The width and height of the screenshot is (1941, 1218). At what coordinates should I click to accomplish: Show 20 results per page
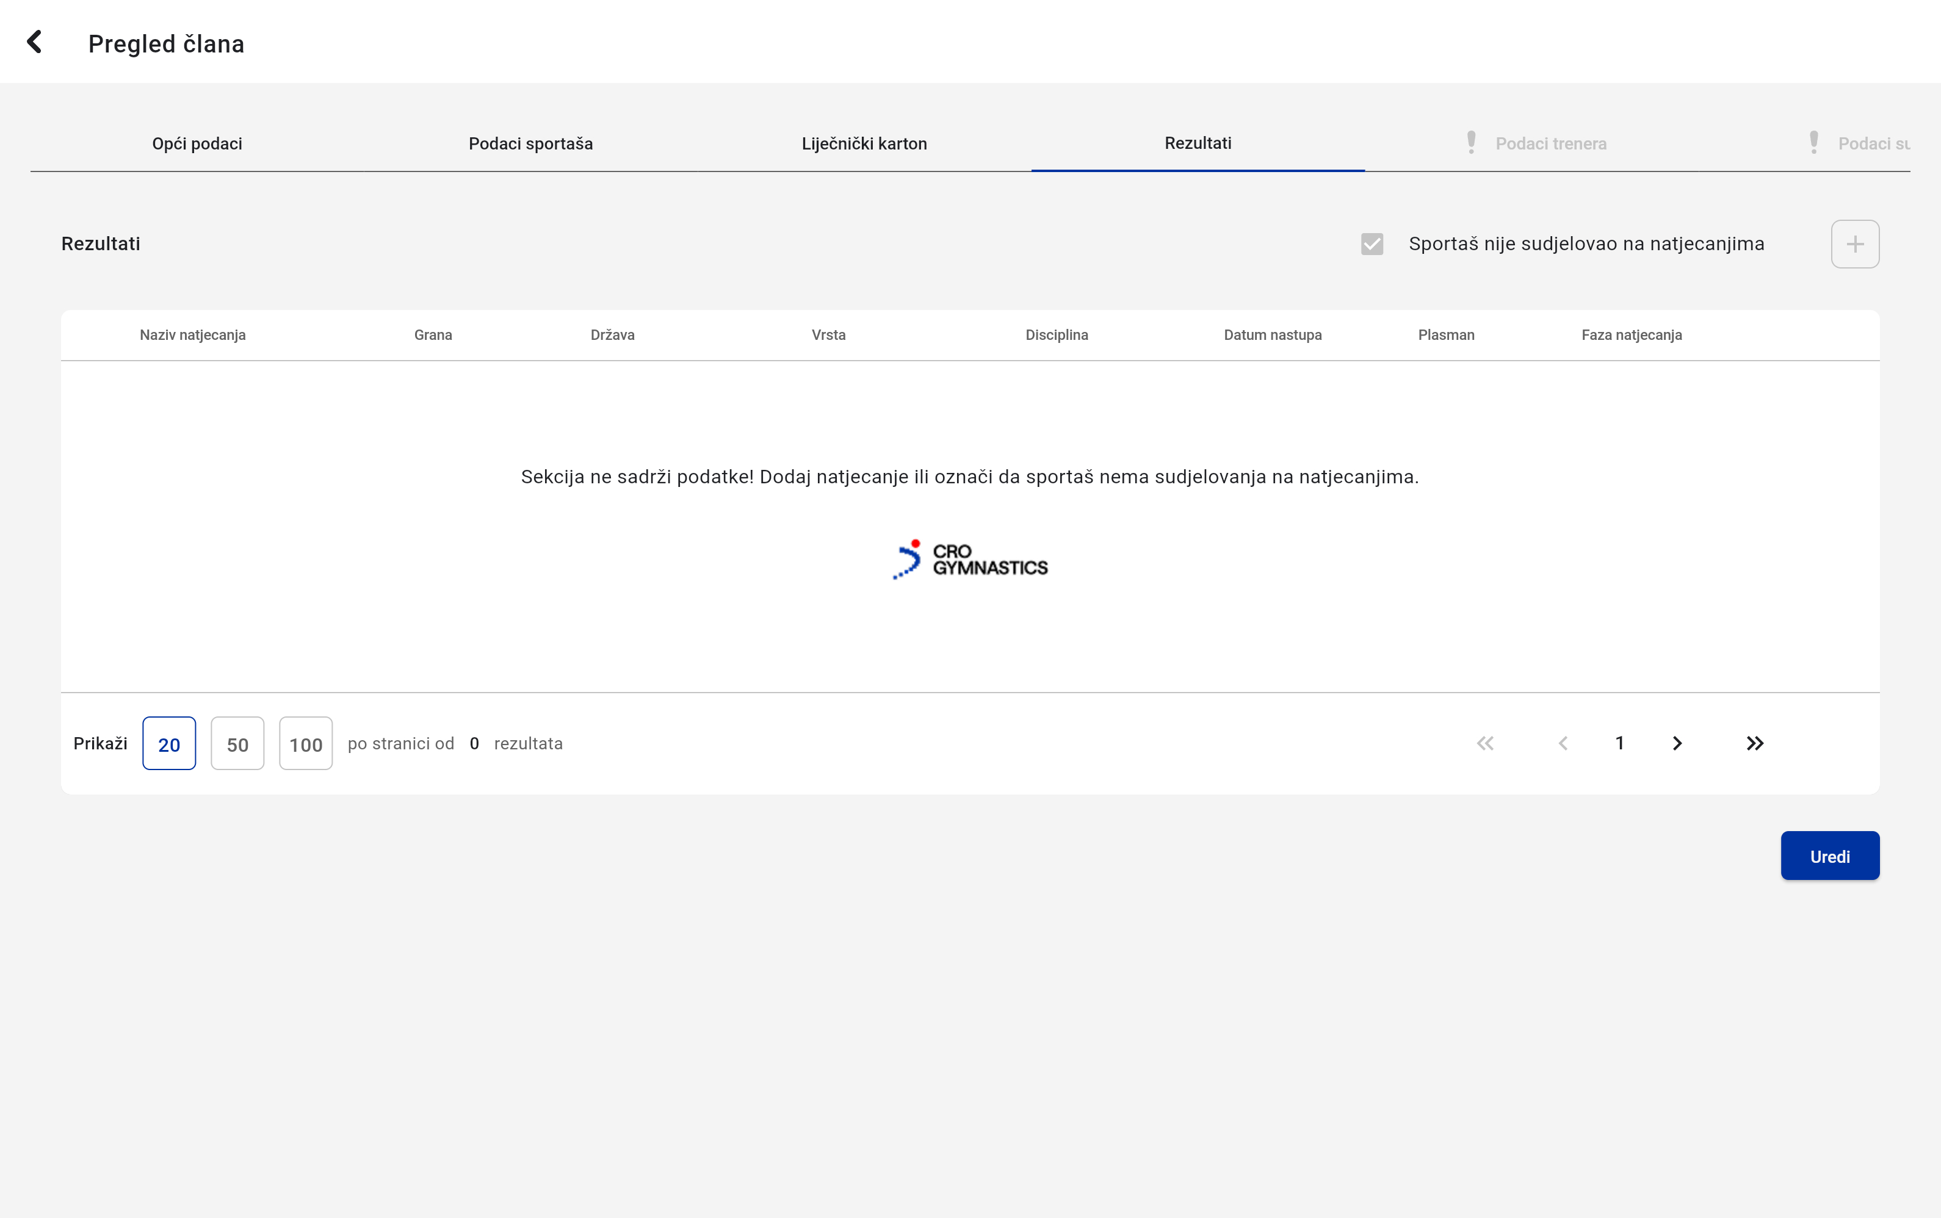point(168,743)
